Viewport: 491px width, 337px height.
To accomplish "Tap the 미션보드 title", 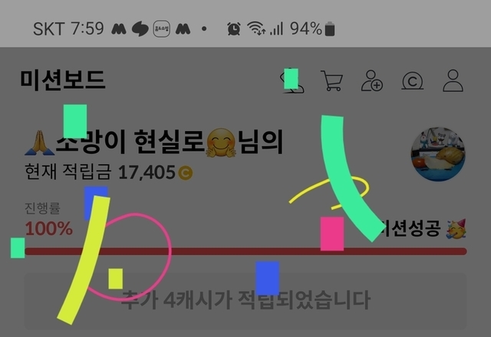I will pyautogui.click(x=63, y=80).
